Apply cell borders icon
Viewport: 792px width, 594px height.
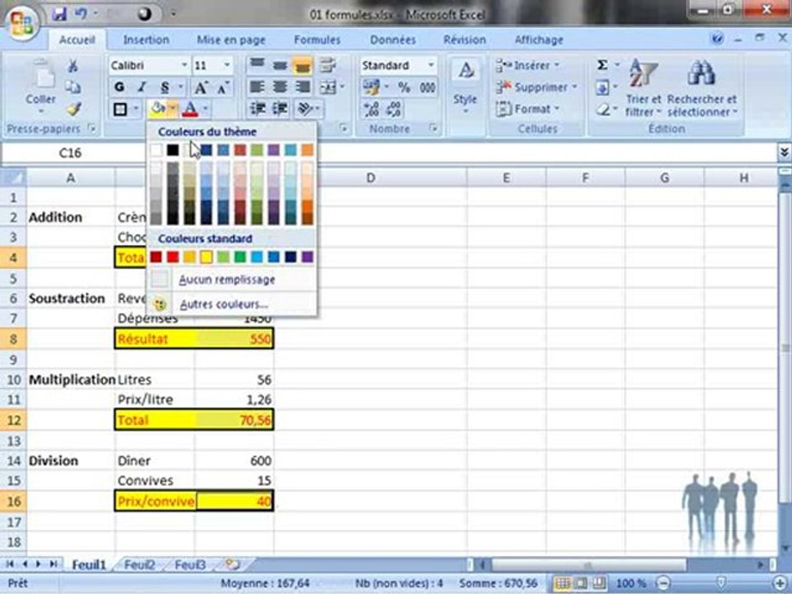pyautogui.click(x=120, y=109)
